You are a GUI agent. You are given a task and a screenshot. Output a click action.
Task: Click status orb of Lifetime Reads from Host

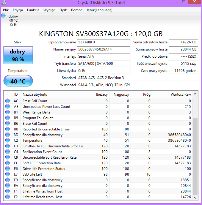tap(7, 197)
